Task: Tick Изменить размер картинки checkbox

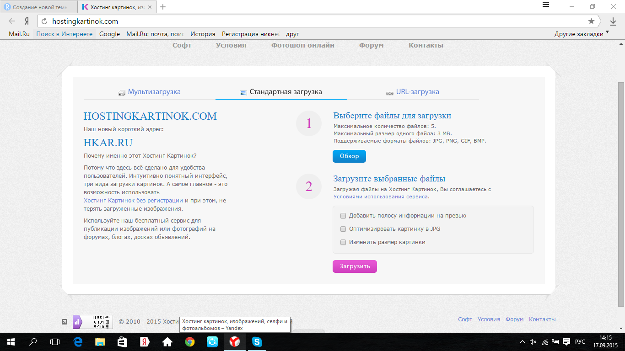Action: pos(343,242)
